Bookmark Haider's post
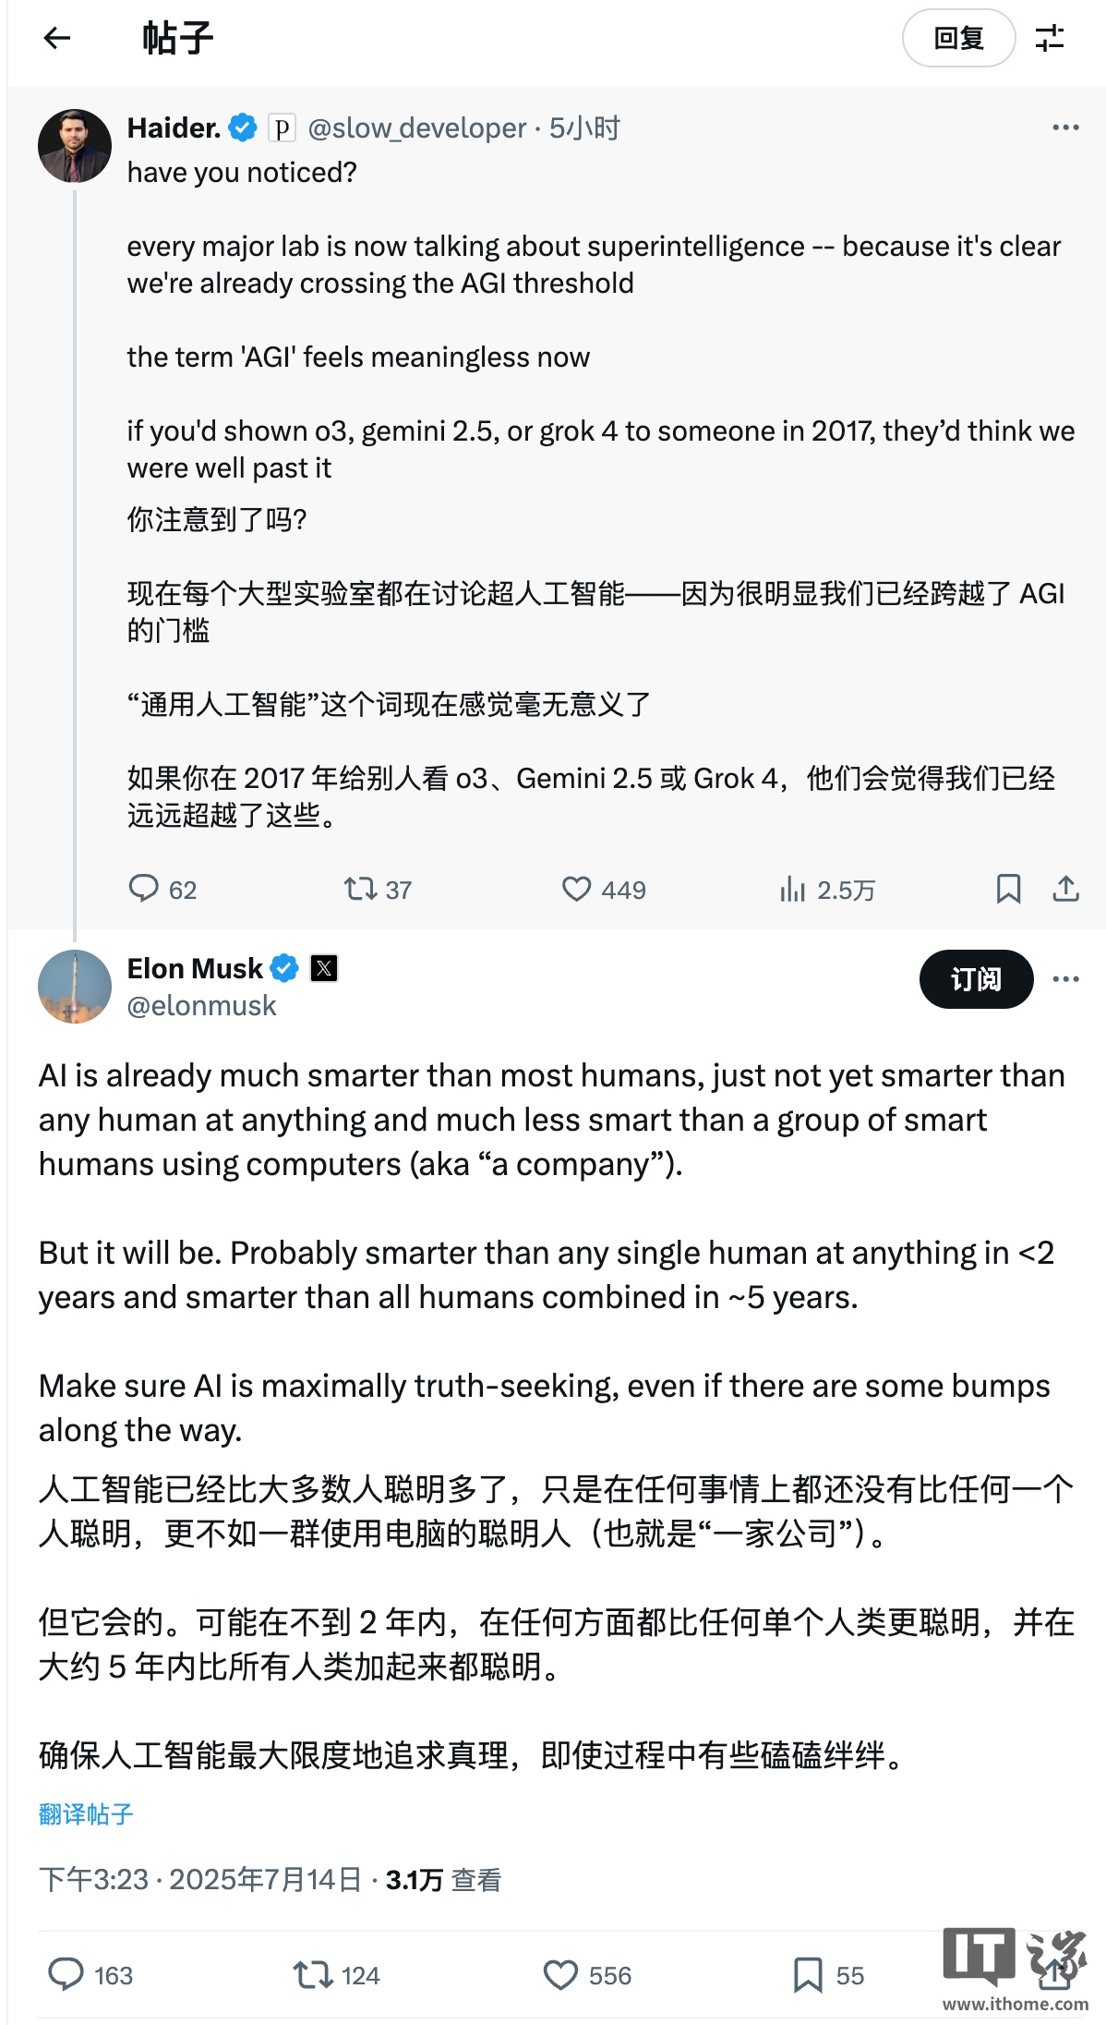Viewport: 1106px width, 2025px height. pyautogui.click(x=1008, y=889)
